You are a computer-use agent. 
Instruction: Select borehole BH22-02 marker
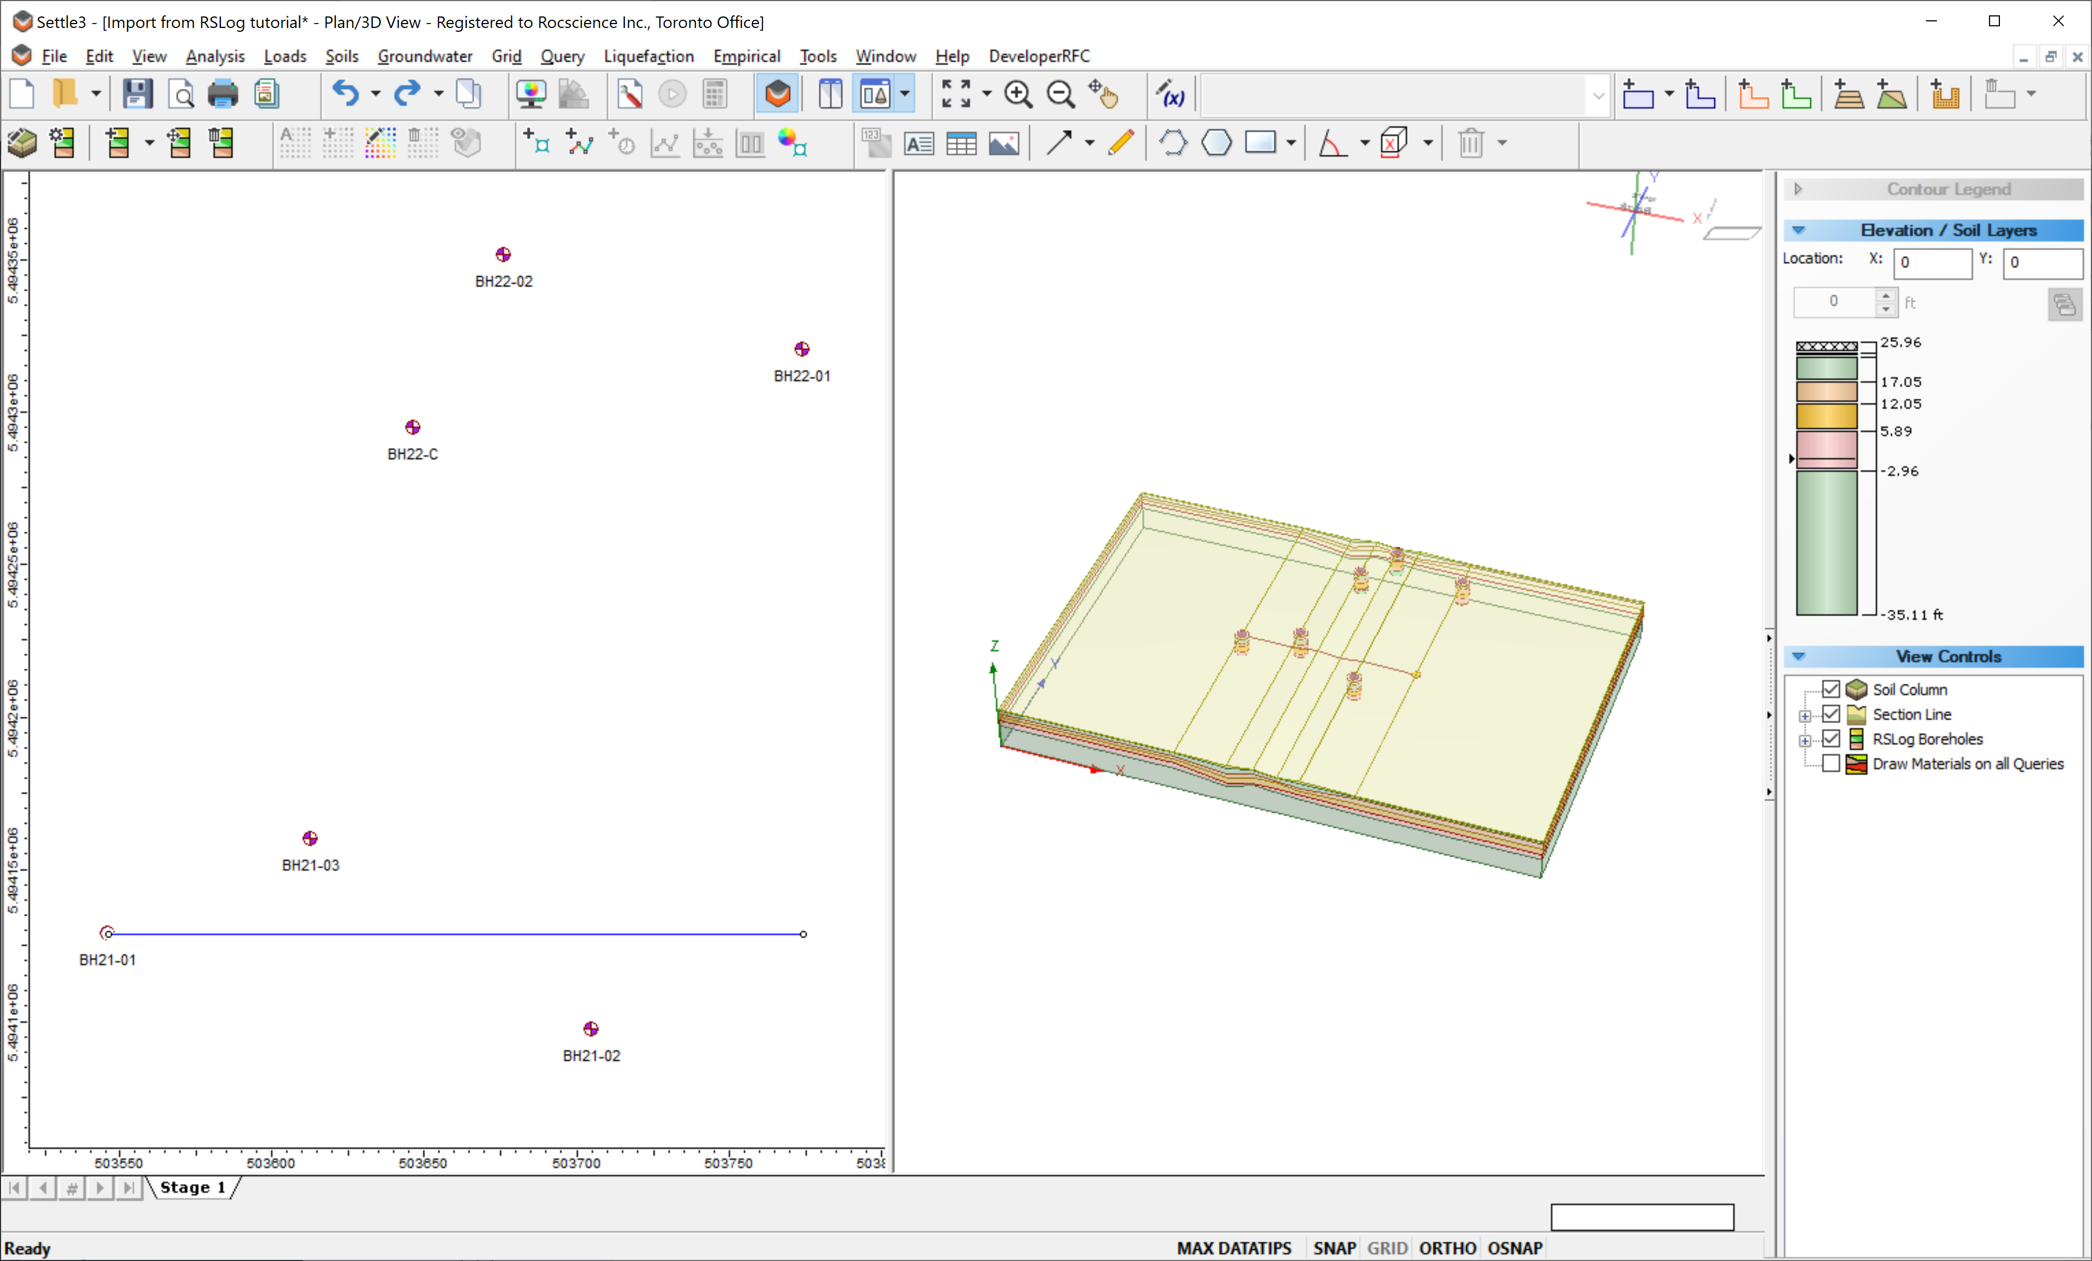[503, 254]
